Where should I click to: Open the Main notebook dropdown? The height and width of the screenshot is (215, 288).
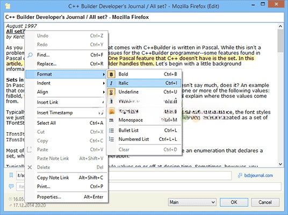192,202
